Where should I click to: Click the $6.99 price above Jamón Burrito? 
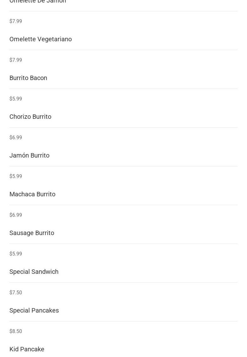[16, 137]
